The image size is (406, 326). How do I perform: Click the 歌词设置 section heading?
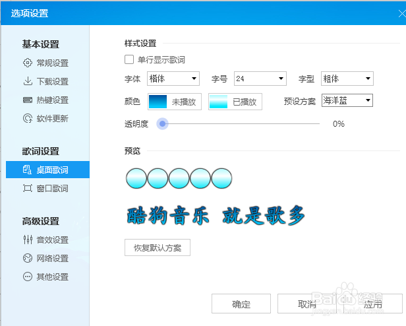click(x=41, y=151)
